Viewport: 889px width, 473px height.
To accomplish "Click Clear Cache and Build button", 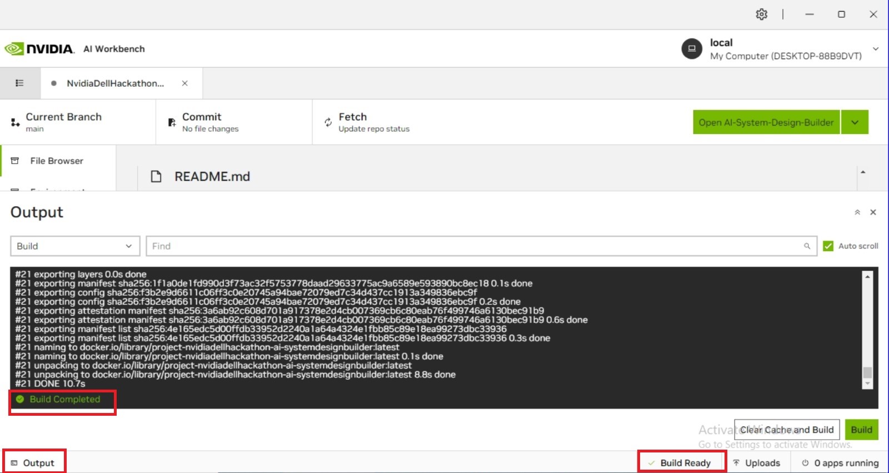I will click(787, 430).
